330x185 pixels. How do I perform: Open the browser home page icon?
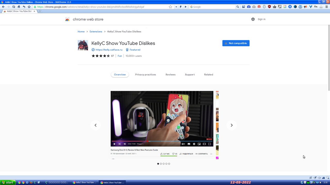[19, 7]
